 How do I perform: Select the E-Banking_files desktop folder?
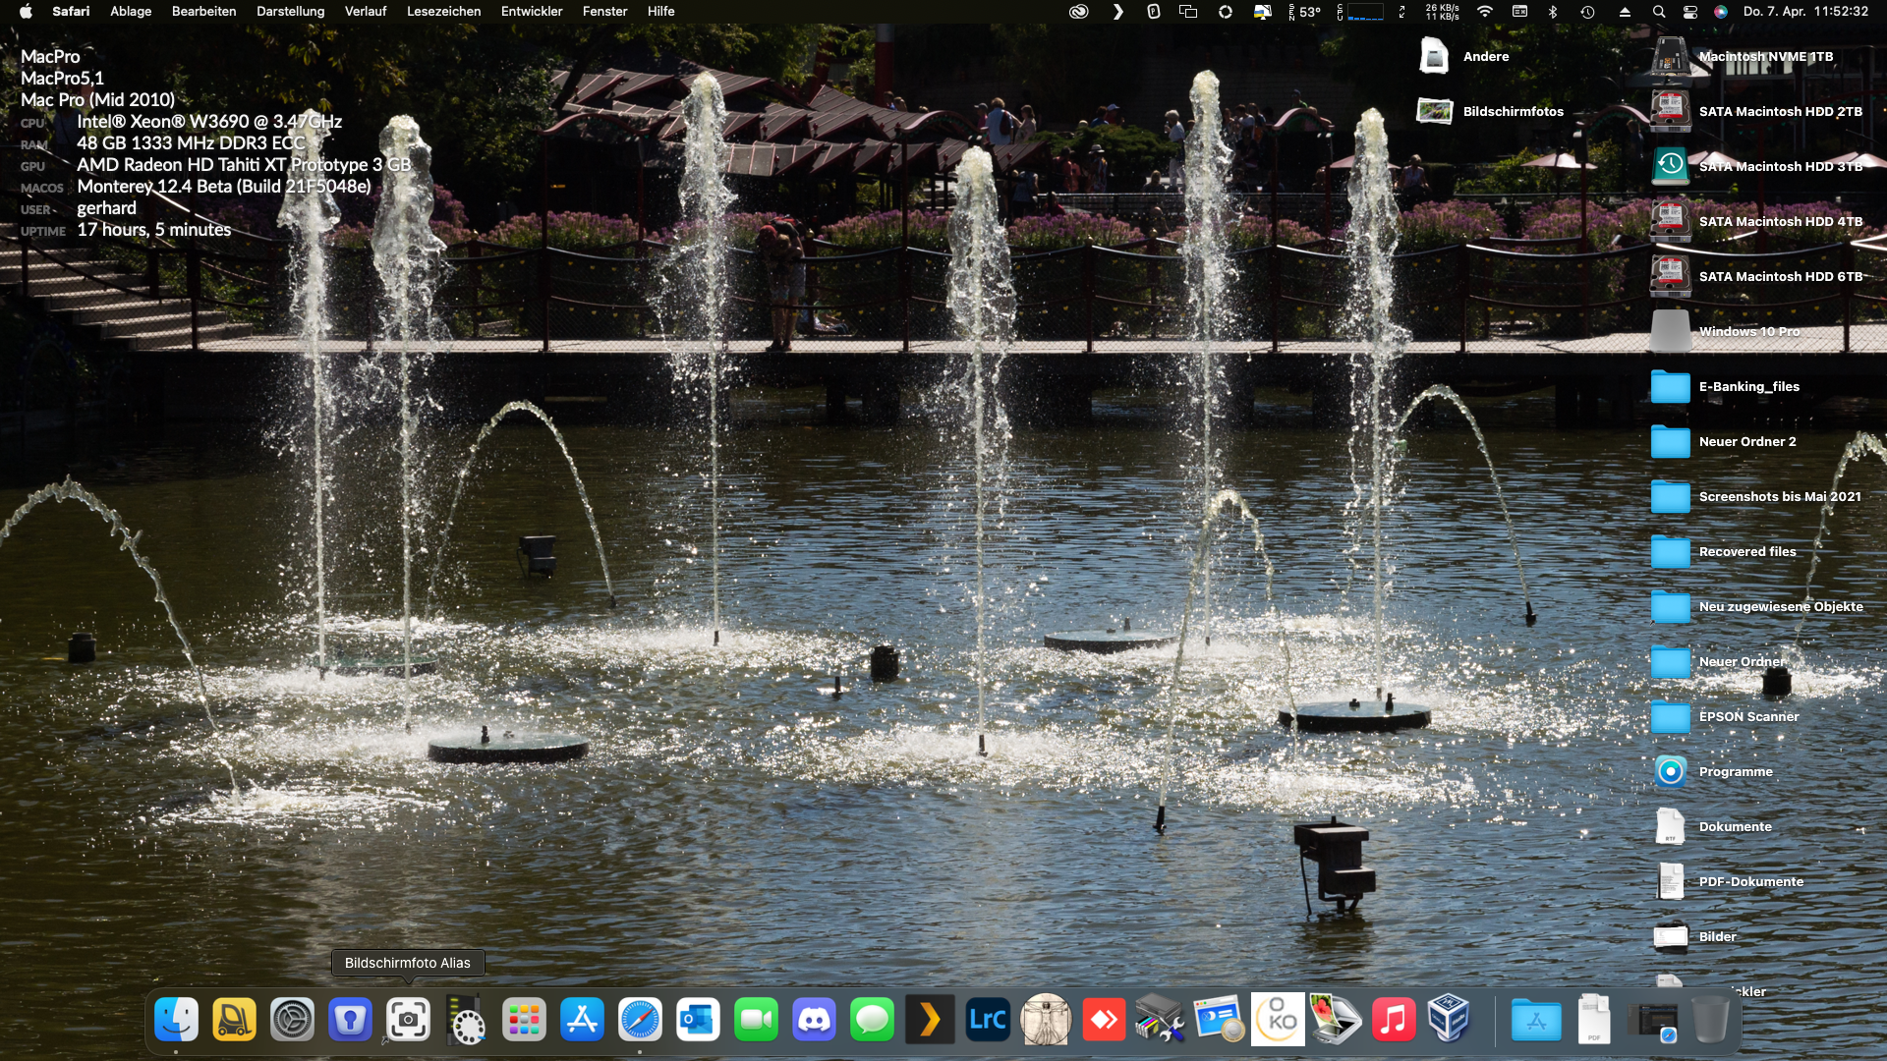[x=1670, y=386]
